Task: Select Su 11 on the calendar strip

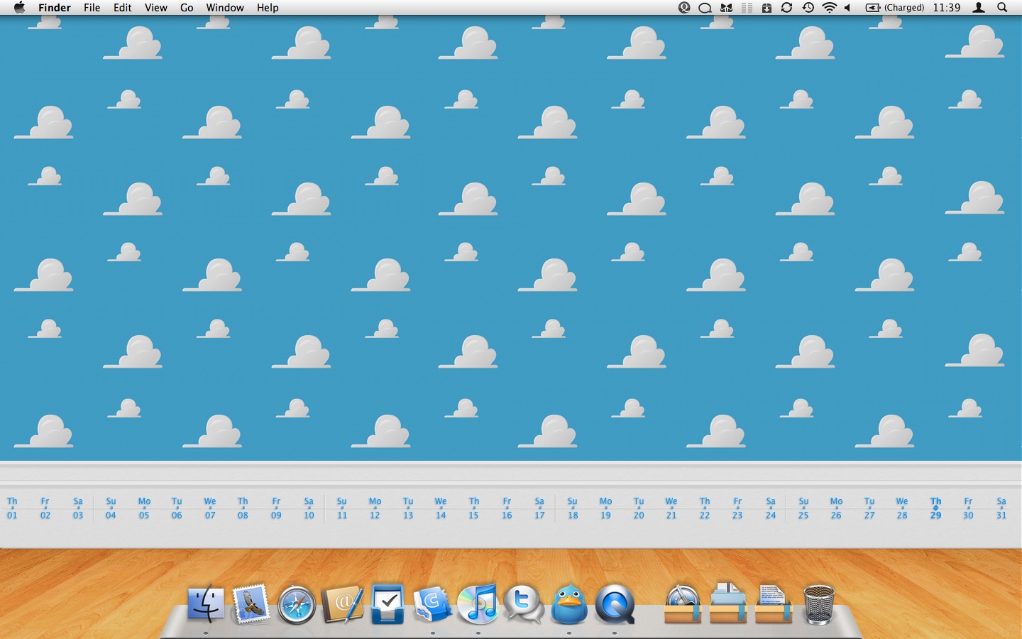Action: pos(342,508)
